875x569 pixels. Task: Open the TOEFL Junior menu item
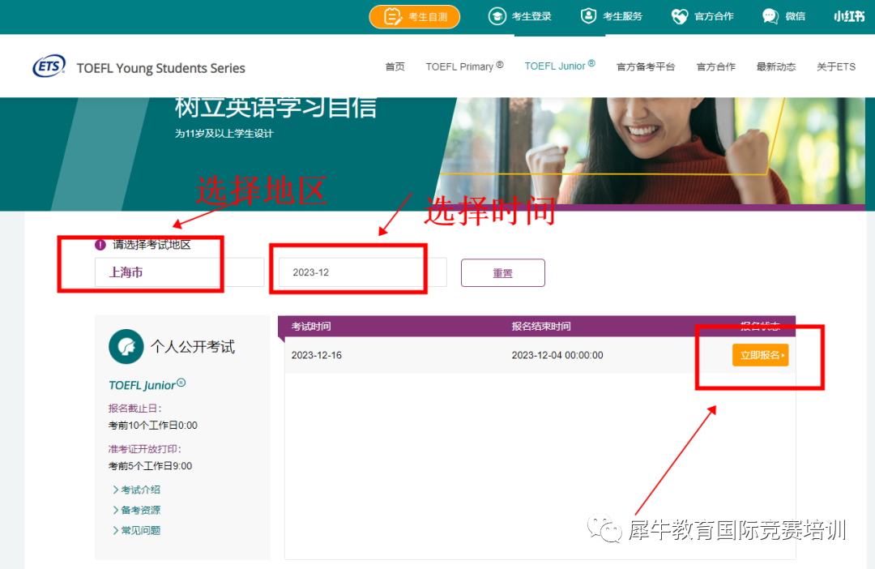click(560, 66)
